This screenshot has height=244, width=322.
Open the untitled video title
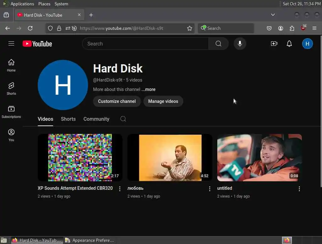[x=225, y=188]
